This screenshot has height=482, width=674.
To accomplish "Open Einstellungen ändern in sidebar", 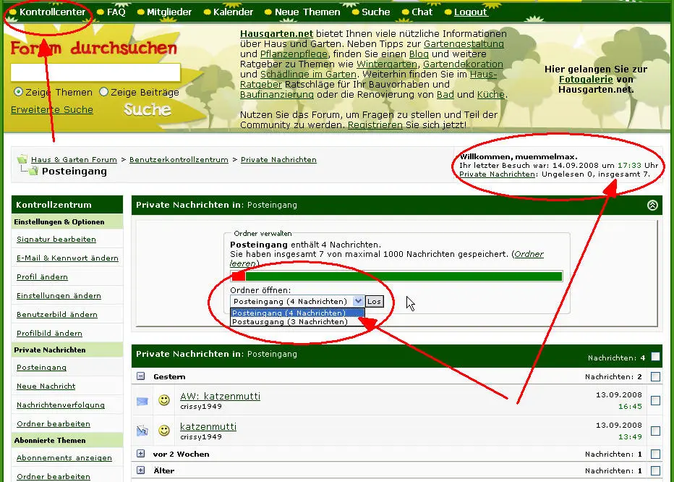I will pyautogui.click(x=59, y=296).
